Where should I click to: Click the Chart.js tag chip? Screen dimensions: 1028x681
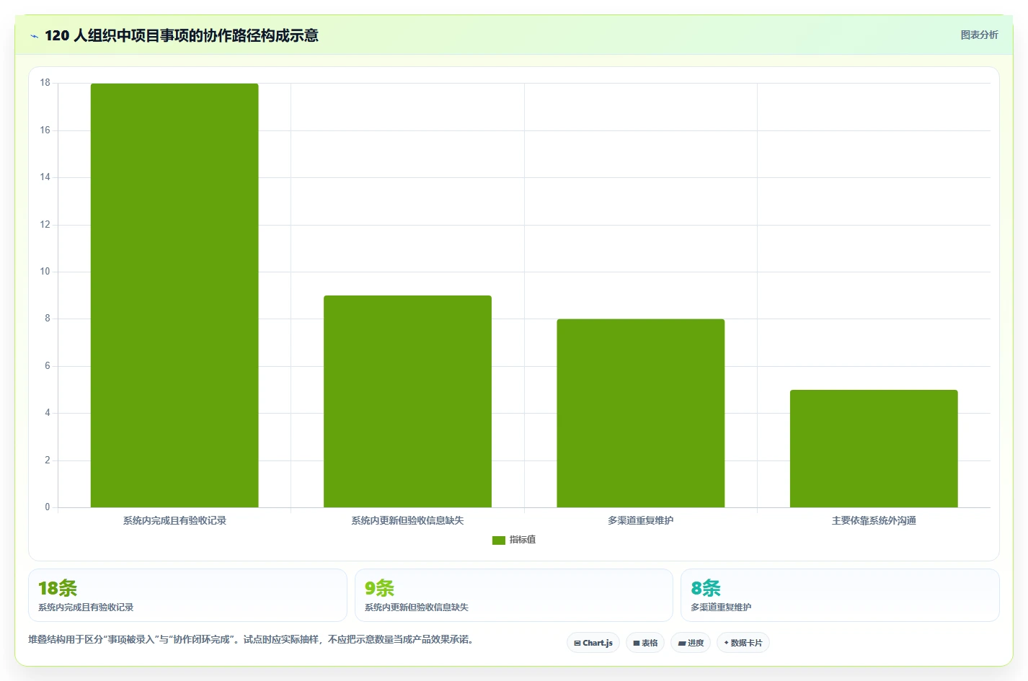coord(593,643)
